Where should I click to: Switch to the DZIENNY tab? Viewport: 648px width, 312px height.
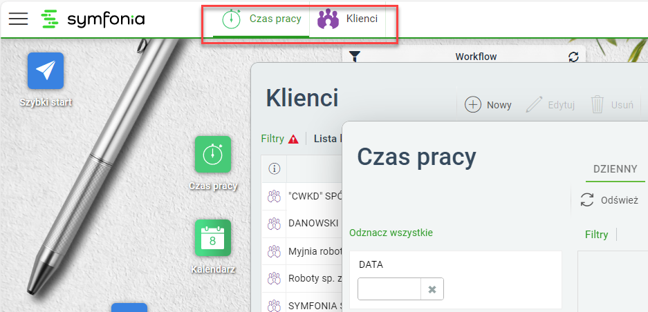[x=615, y=169]
